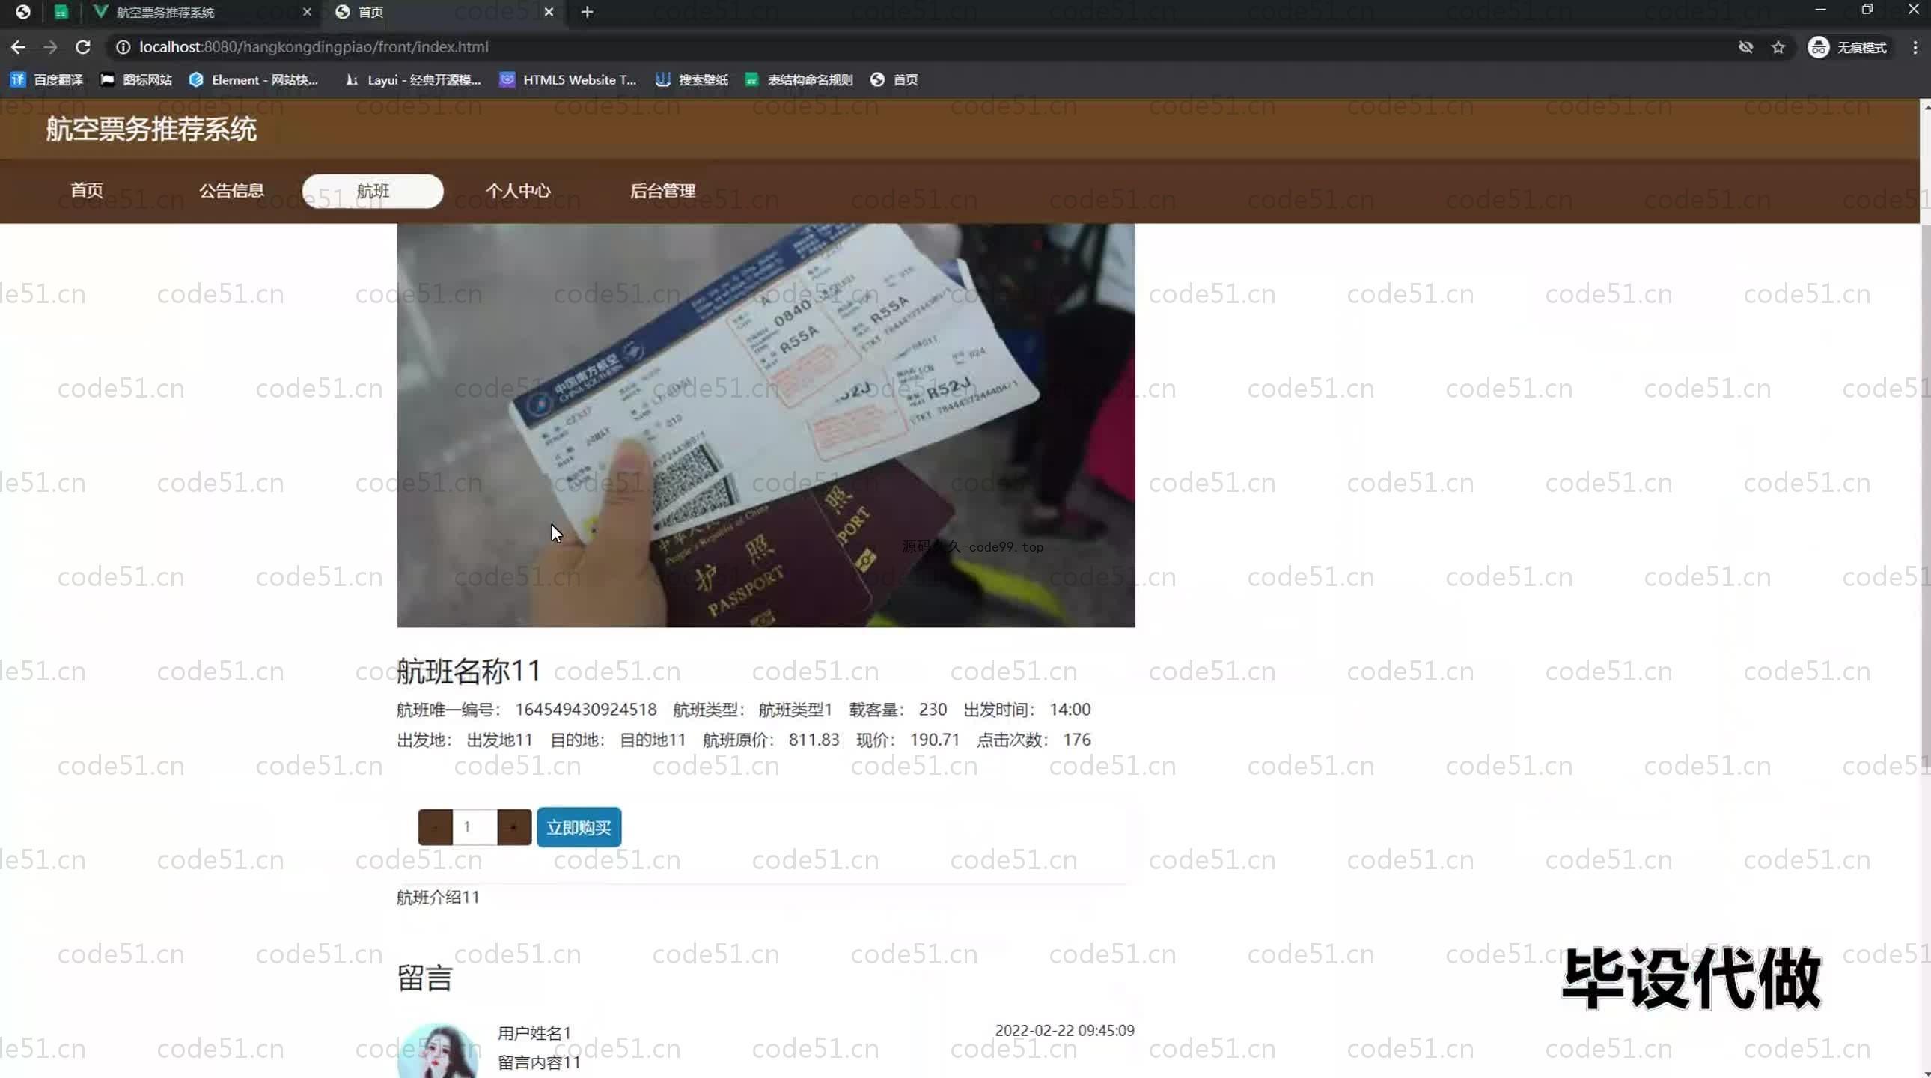Viewport: 1931px width, 1078px height.
Task: Open Chrome three-dot menu
Action: tap(1915, 47)
